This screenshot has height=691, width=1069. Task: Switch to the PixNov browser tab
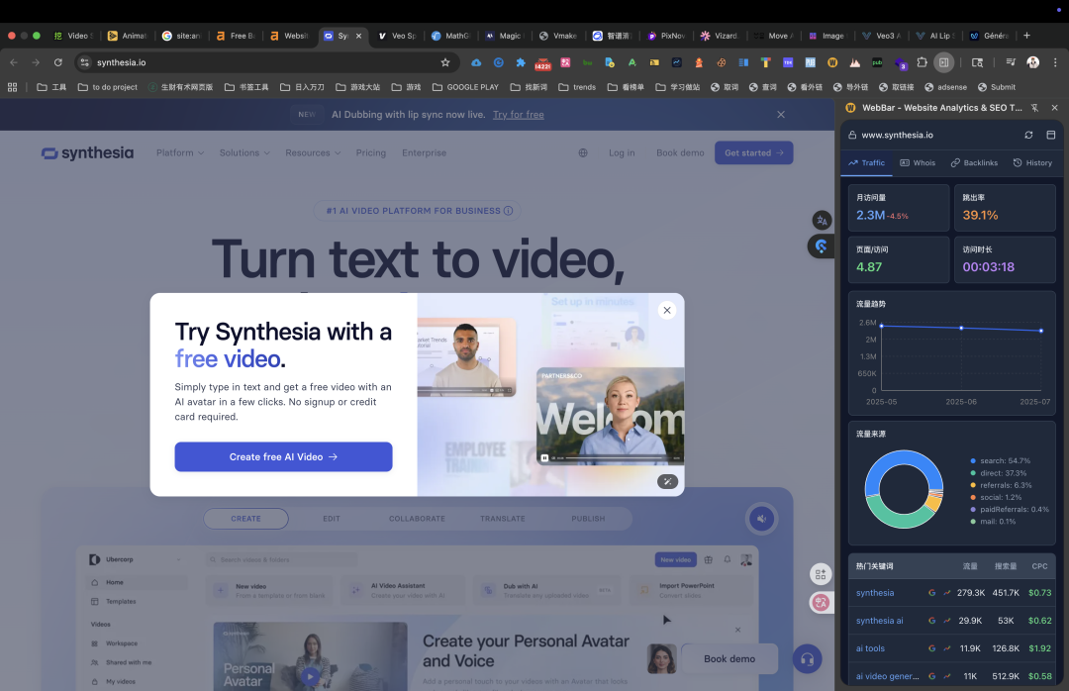(x=667, y=36)
